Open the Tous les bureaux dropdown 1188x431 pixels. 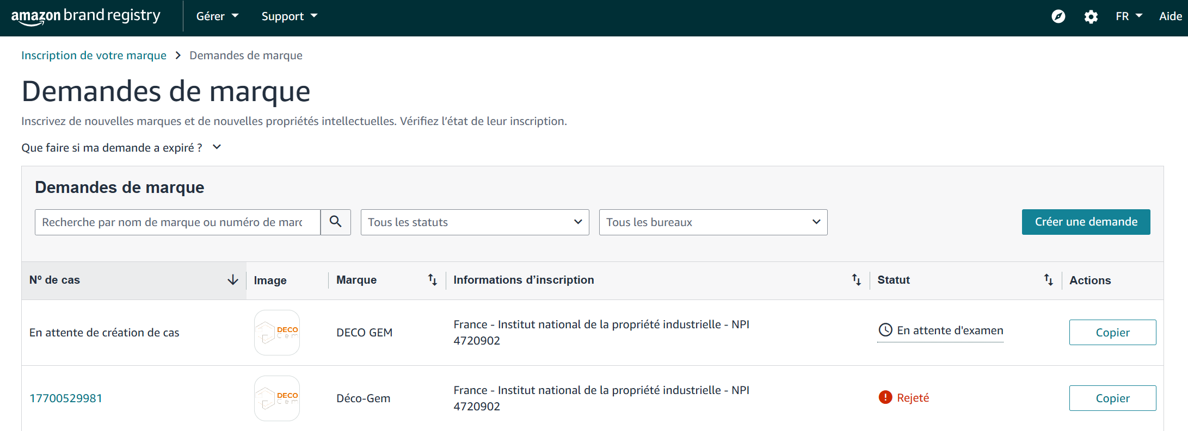[713, 222]
